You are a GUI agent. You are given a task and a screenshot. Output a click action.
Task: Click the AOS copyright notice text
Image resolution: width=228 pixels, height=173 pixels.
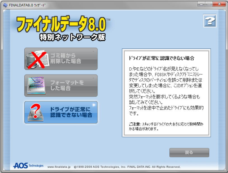pyautogui.click(x=127, y=167)
